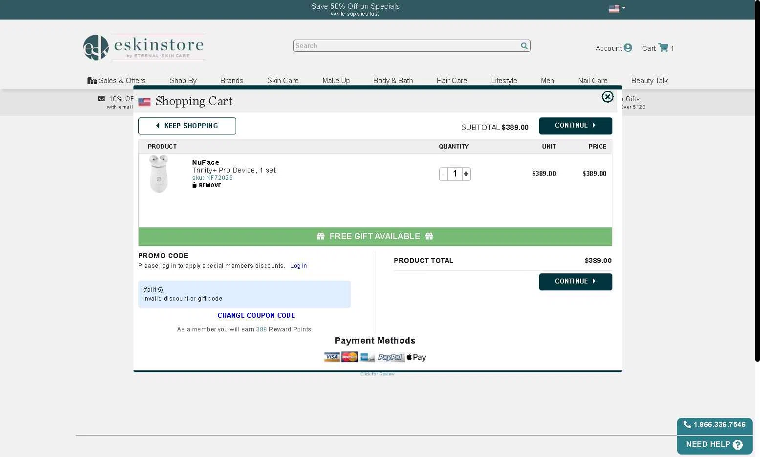The width and height of the screenshot is (760, 457).
Task: Click Change Coupon Code link
Action: point(256,315)
